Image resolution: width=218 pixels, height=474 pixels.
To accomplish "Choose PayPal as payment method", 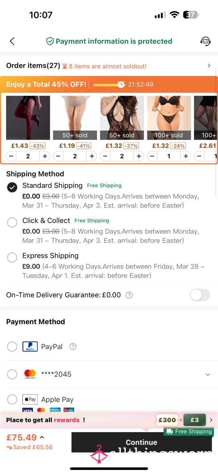I will (12, 346).
